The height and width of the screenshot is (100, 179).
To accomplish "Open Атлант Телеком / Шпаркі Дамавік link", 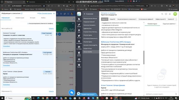I will click(113, 85).
